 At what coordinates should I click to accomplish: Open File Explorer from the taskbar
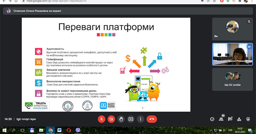(41, 130)
